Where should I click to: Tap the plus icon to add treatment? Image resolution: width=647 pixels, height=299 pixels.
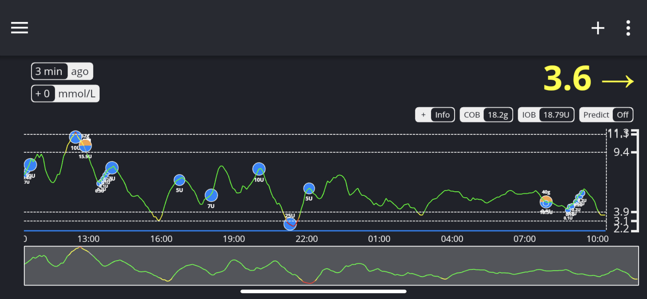(x=598, y=28)
